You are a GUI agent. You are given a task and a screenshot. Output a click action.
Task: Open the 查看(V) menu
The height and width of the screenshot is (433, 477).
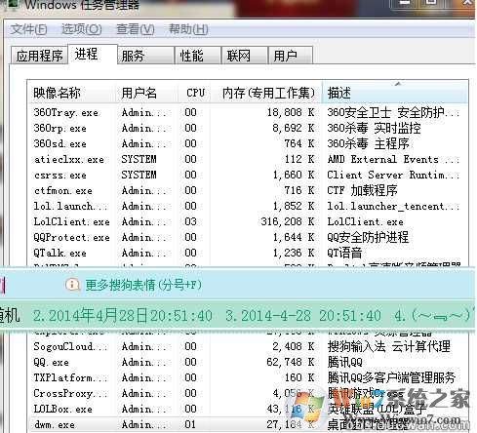(136, 29)
